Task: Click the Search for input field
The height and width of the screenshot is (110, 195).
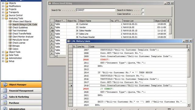Action: pyautogui.click(x=95, y=10)
